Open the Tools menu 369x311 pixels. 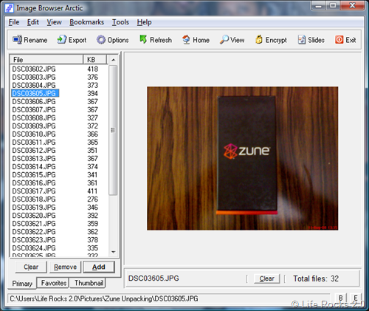(x=120, y=22)
